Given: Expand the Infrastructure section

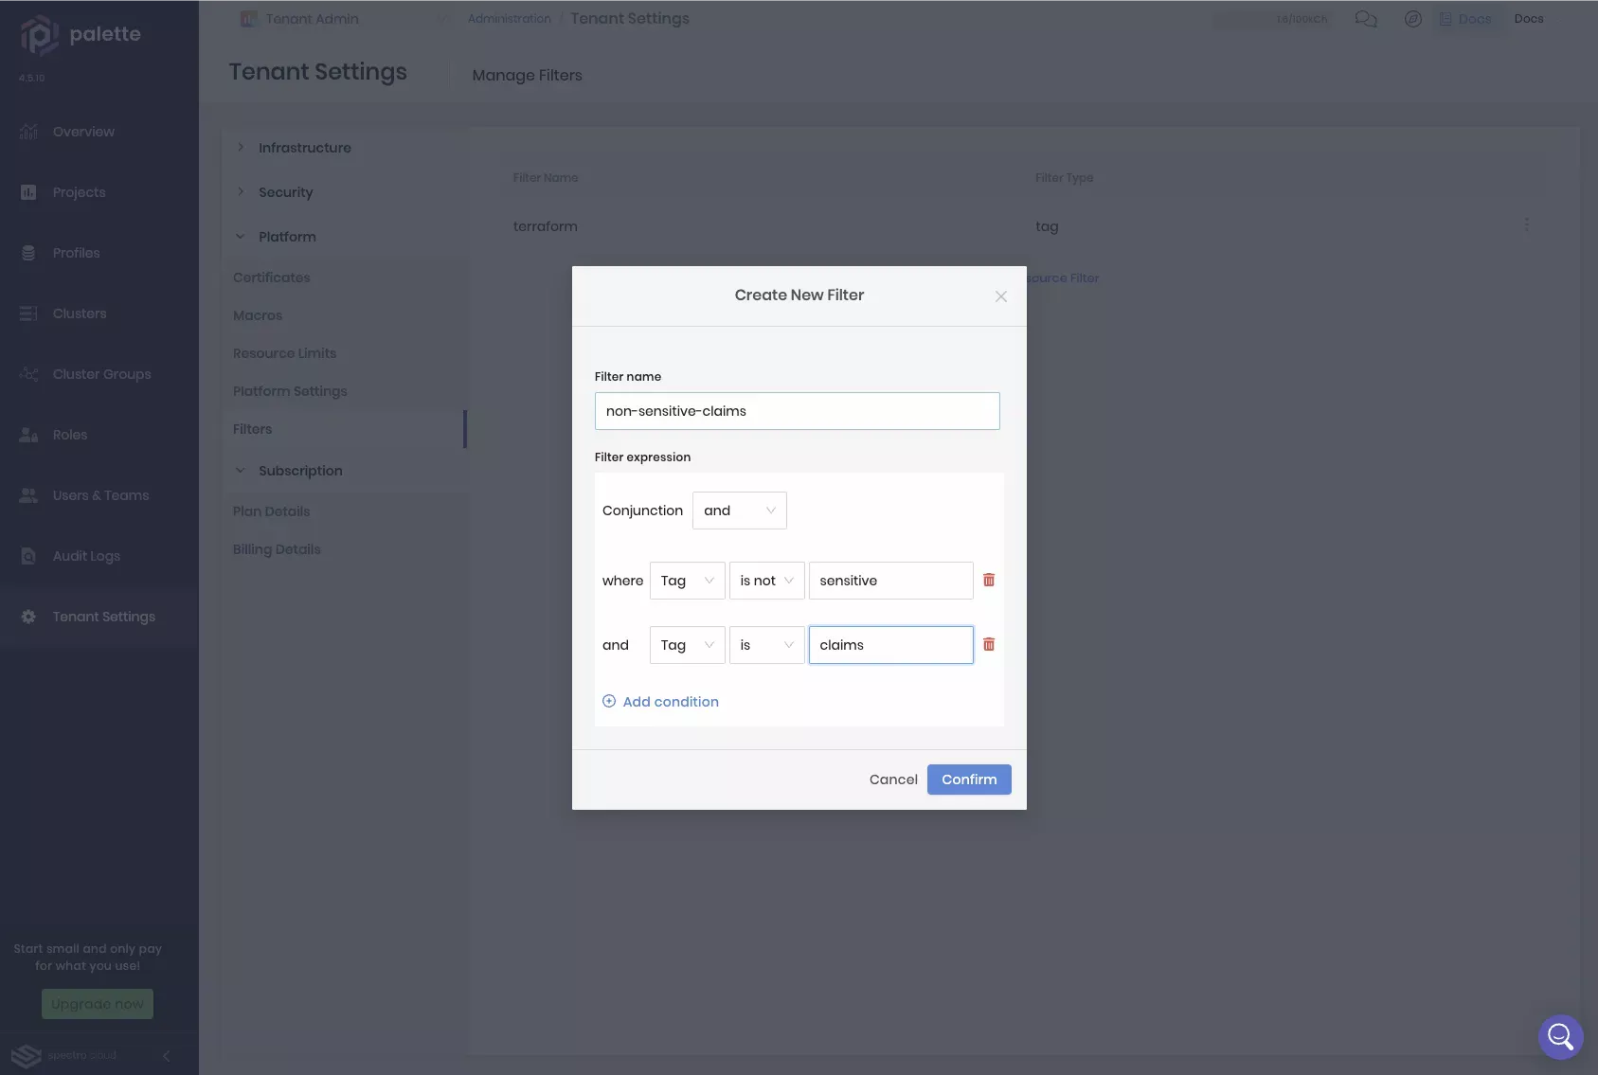Looking at the screenshot, I should click(304, 148).
